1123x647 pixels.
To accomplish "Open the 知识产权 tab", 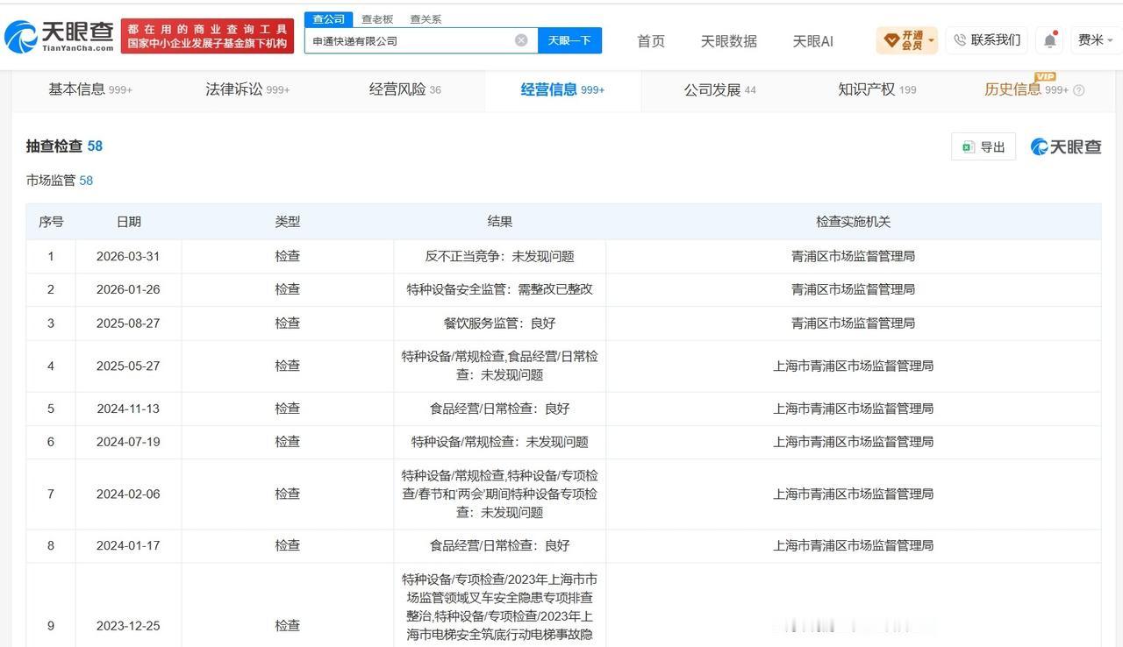I will (x=876, y=89).
